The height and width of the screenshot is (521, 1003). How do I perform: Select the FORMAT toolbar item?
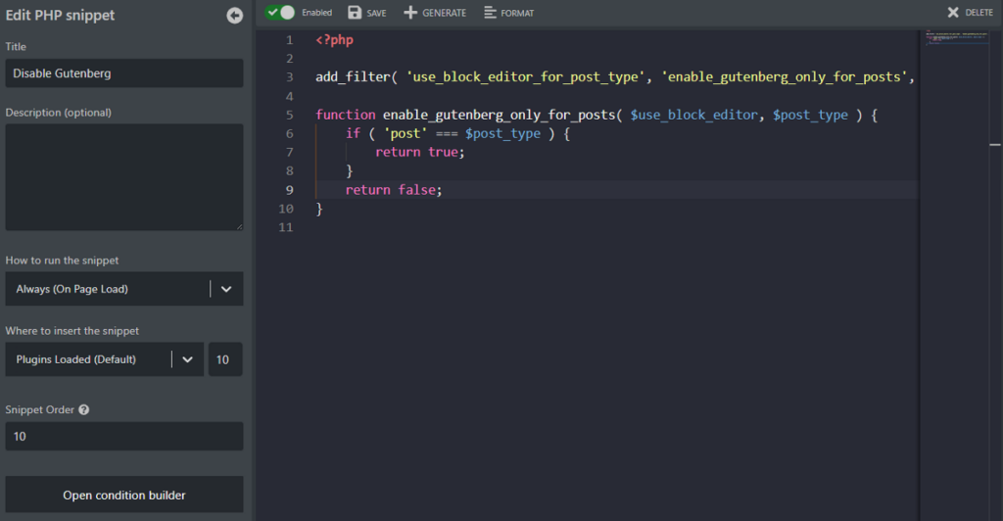pos(517,13)
